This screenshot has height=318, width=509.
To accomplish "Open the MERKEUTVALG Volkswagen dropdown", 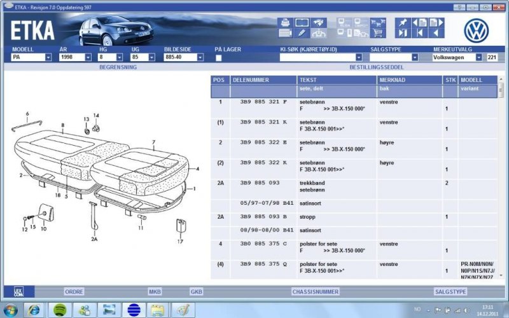I will (x=478, y=57).
